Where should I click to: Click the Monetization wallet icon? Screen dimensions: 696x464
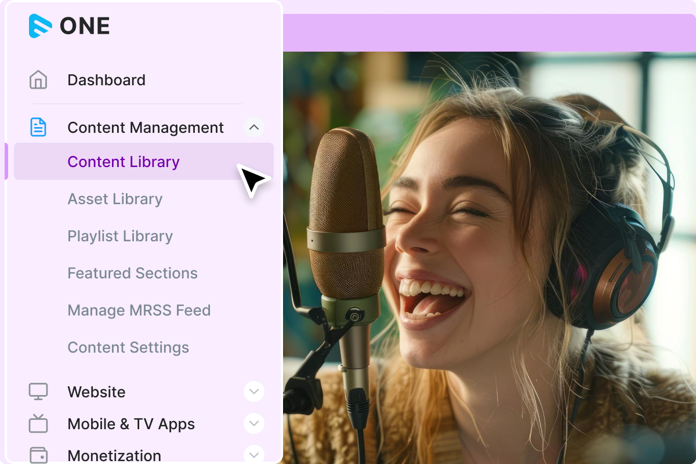tap(38, 455)
